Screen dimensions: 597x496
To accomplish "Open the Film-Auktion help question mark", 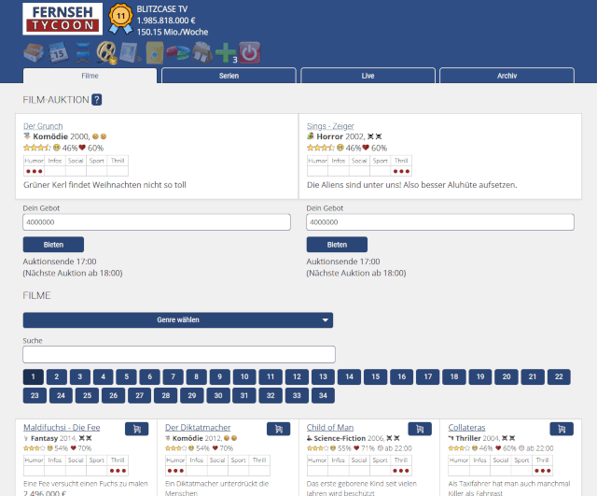I will 97,100.
